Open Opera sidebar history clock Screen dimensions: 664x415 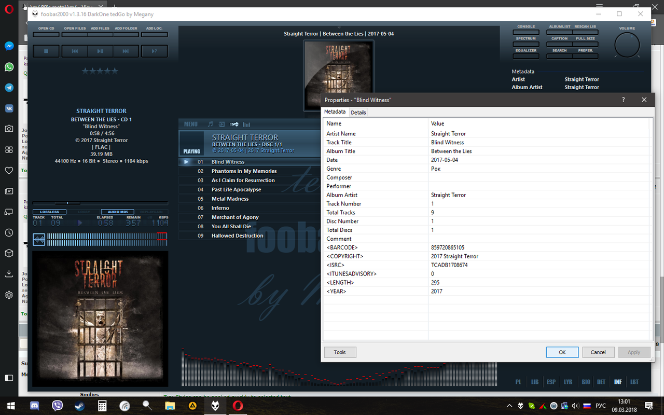pos(9,232)
